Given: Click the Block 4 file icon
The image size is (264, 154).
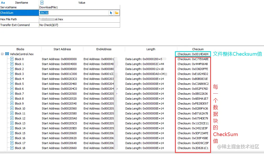Looking at the screenshot, I should pos(12,79).
